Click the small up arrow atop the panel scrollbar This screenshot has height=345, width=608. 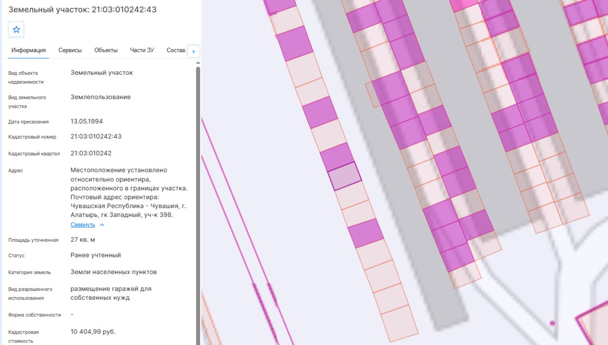pos(198,62)
